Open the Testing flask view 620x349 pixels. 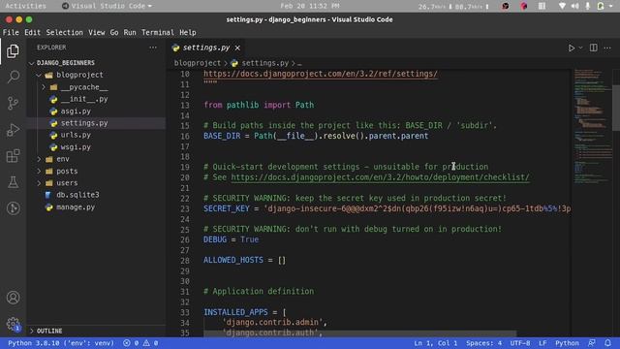13,182
